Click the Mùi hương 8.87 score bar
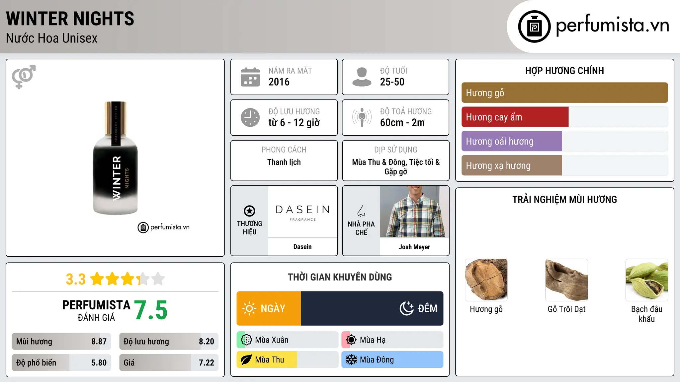Screen dimensions: 680x382 (x=61, y=341)
